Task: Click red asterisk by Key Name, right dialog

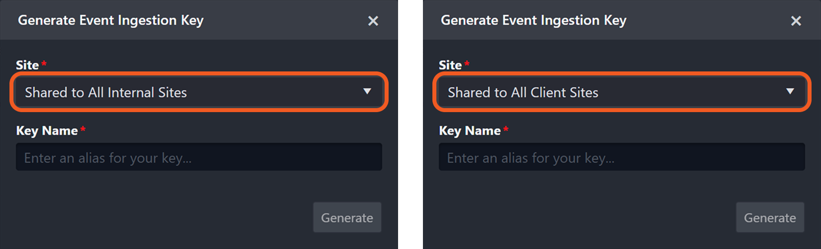Action: tap(506, 129)
